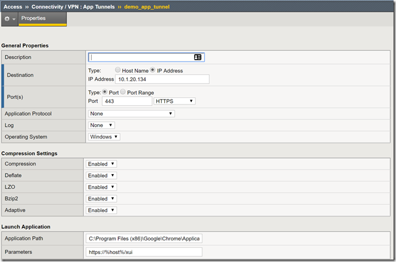Expand the Application Protocol dropdown

click(131, 114)
